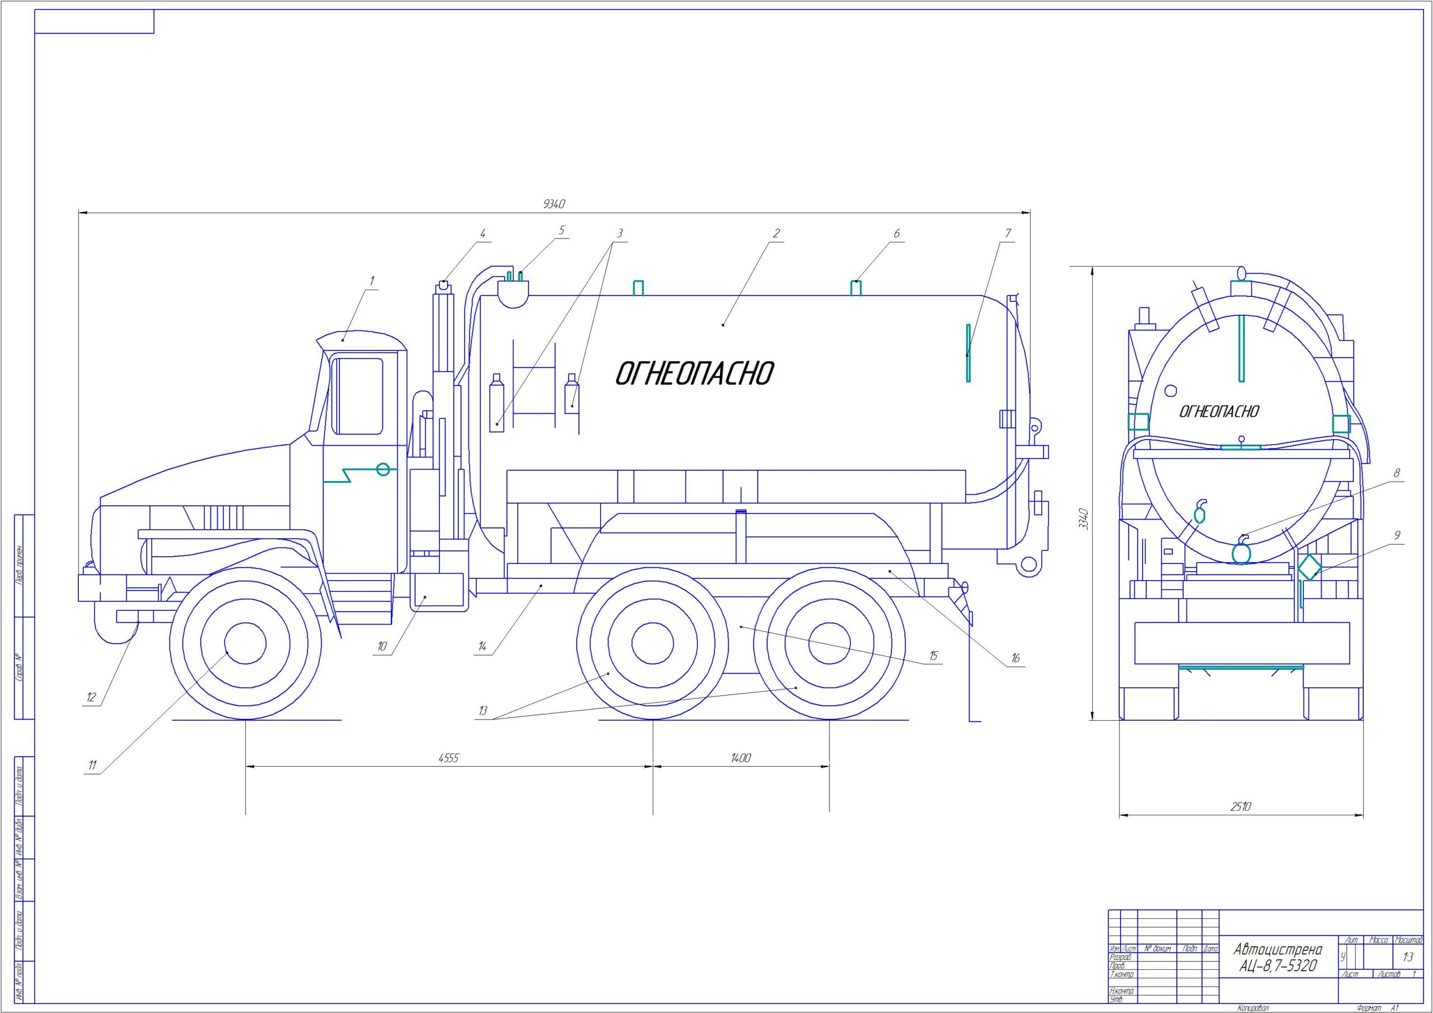Select callout number 16 behind the rear wheels
The image size is (1433, 1013).
[x=1015, y=659]
